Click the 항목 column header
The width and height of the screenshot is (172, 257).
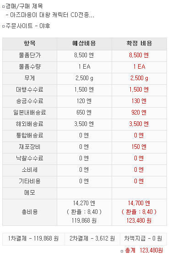coord(30,44)
